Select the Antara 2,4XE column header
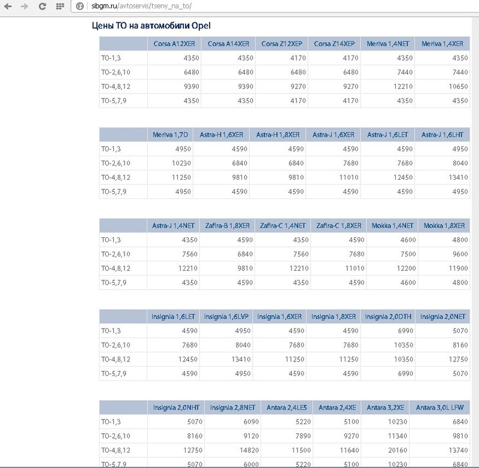Viewport: 479px width, 468px height. pos(337,407)
